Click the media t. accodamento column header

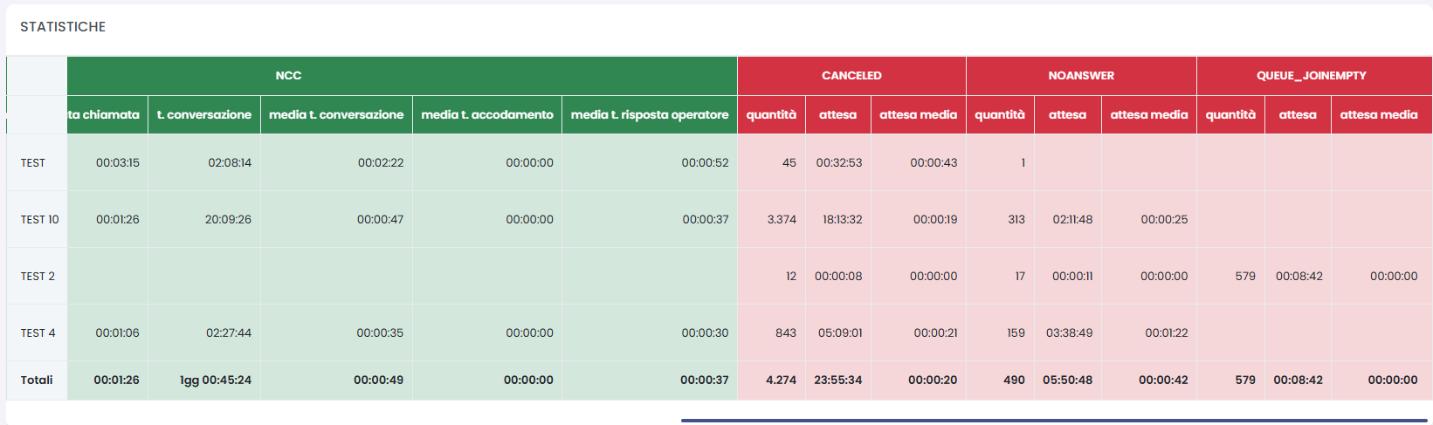tap(487, 115)
